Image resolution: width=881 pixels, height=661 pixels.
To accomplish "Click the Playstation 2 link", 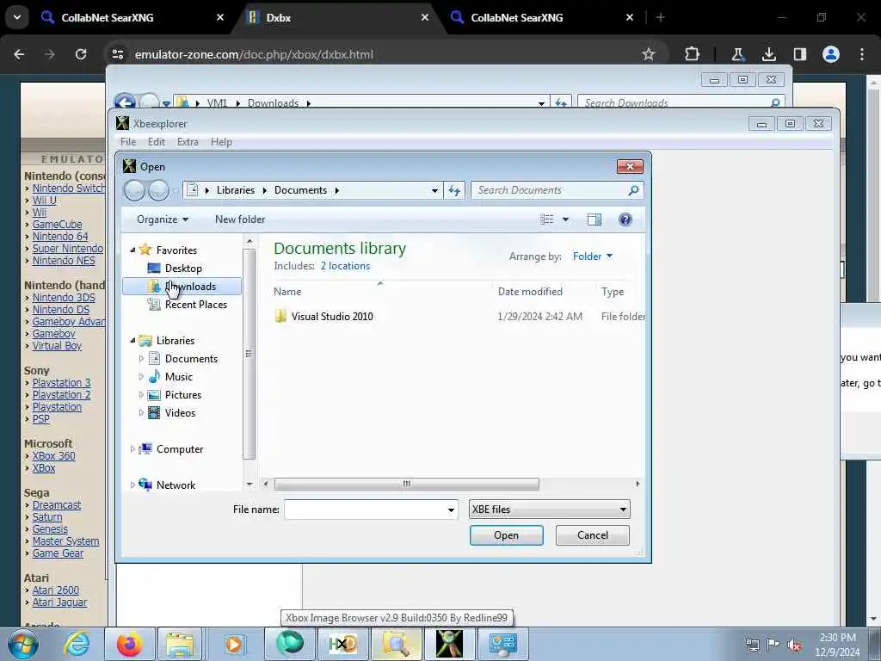I will tap(61, 395).
